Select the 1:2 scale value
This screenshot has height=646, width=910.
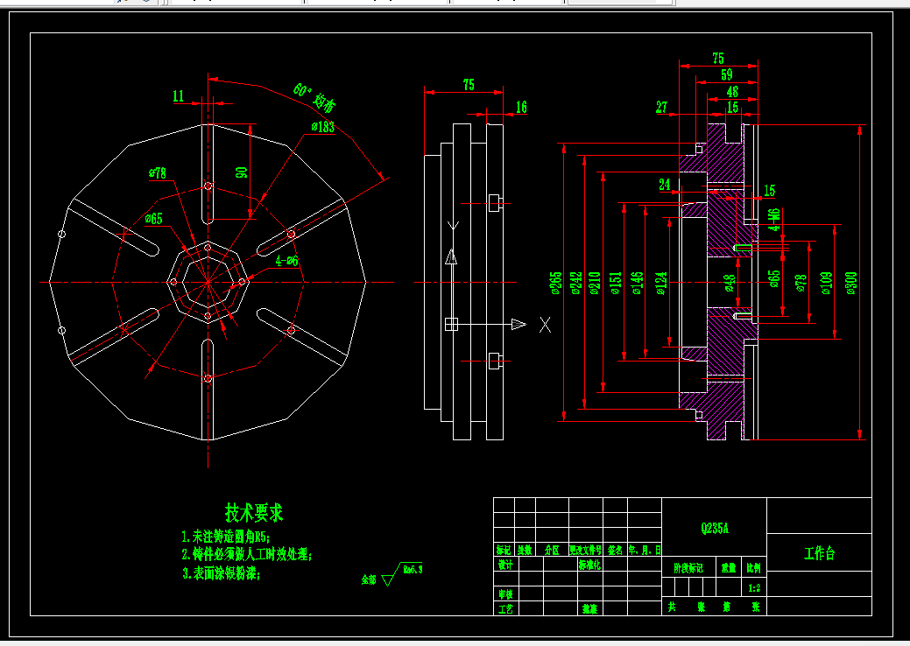pyautogui.click(x=754, y=588)
